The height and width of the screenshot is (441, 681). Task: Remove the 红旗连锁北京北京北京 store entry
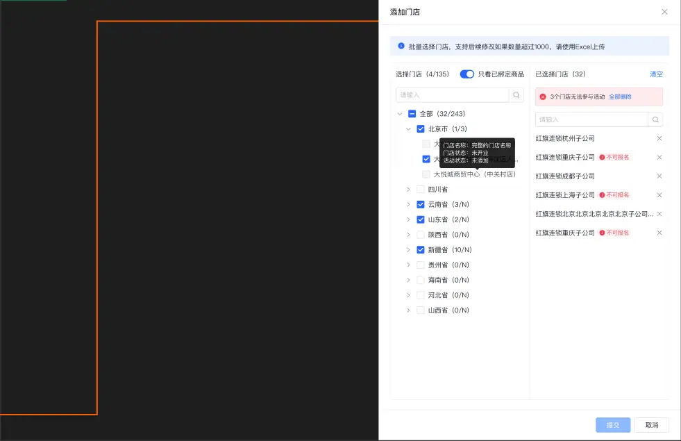coord(659,214)
